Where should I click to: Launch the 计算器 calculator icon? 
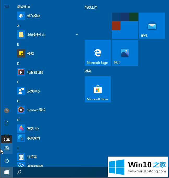tap(21, 157)
